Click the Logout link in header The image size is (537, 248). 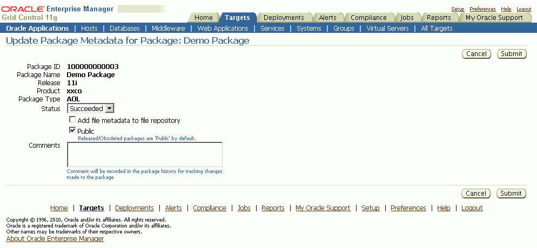tap(524, 9)
